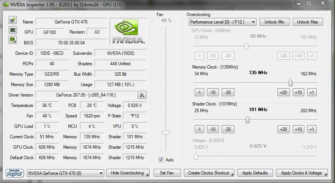
Task: Click the PCB temperature value 28 °C
Action: click(x=92, y=105)
